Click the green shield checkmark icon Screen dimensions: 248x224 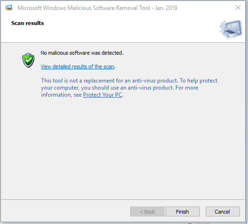[x=28, y=60]
